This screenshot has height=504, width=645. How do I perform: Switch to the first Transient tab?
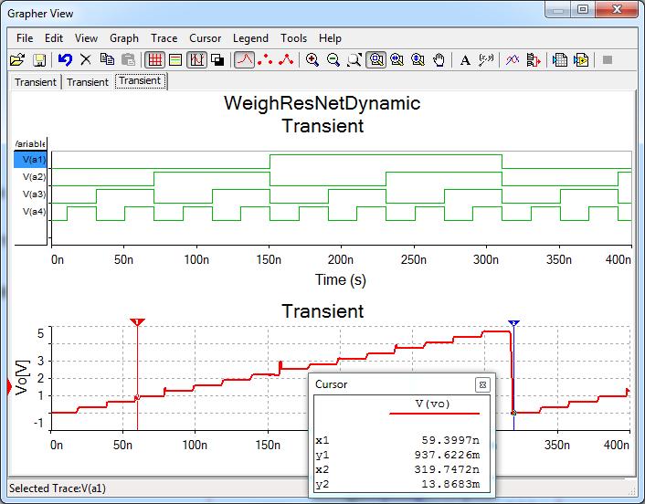pos(36,82)
